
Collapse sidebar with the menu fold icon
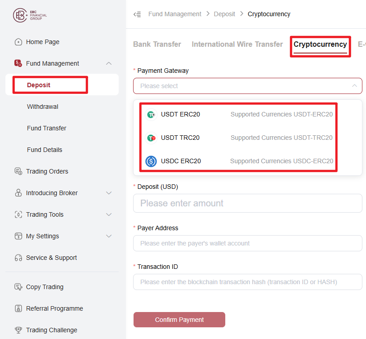coord(137,14)
